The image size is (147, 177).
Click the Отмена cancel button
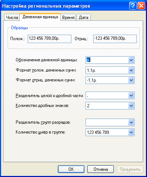coord(100,169)
